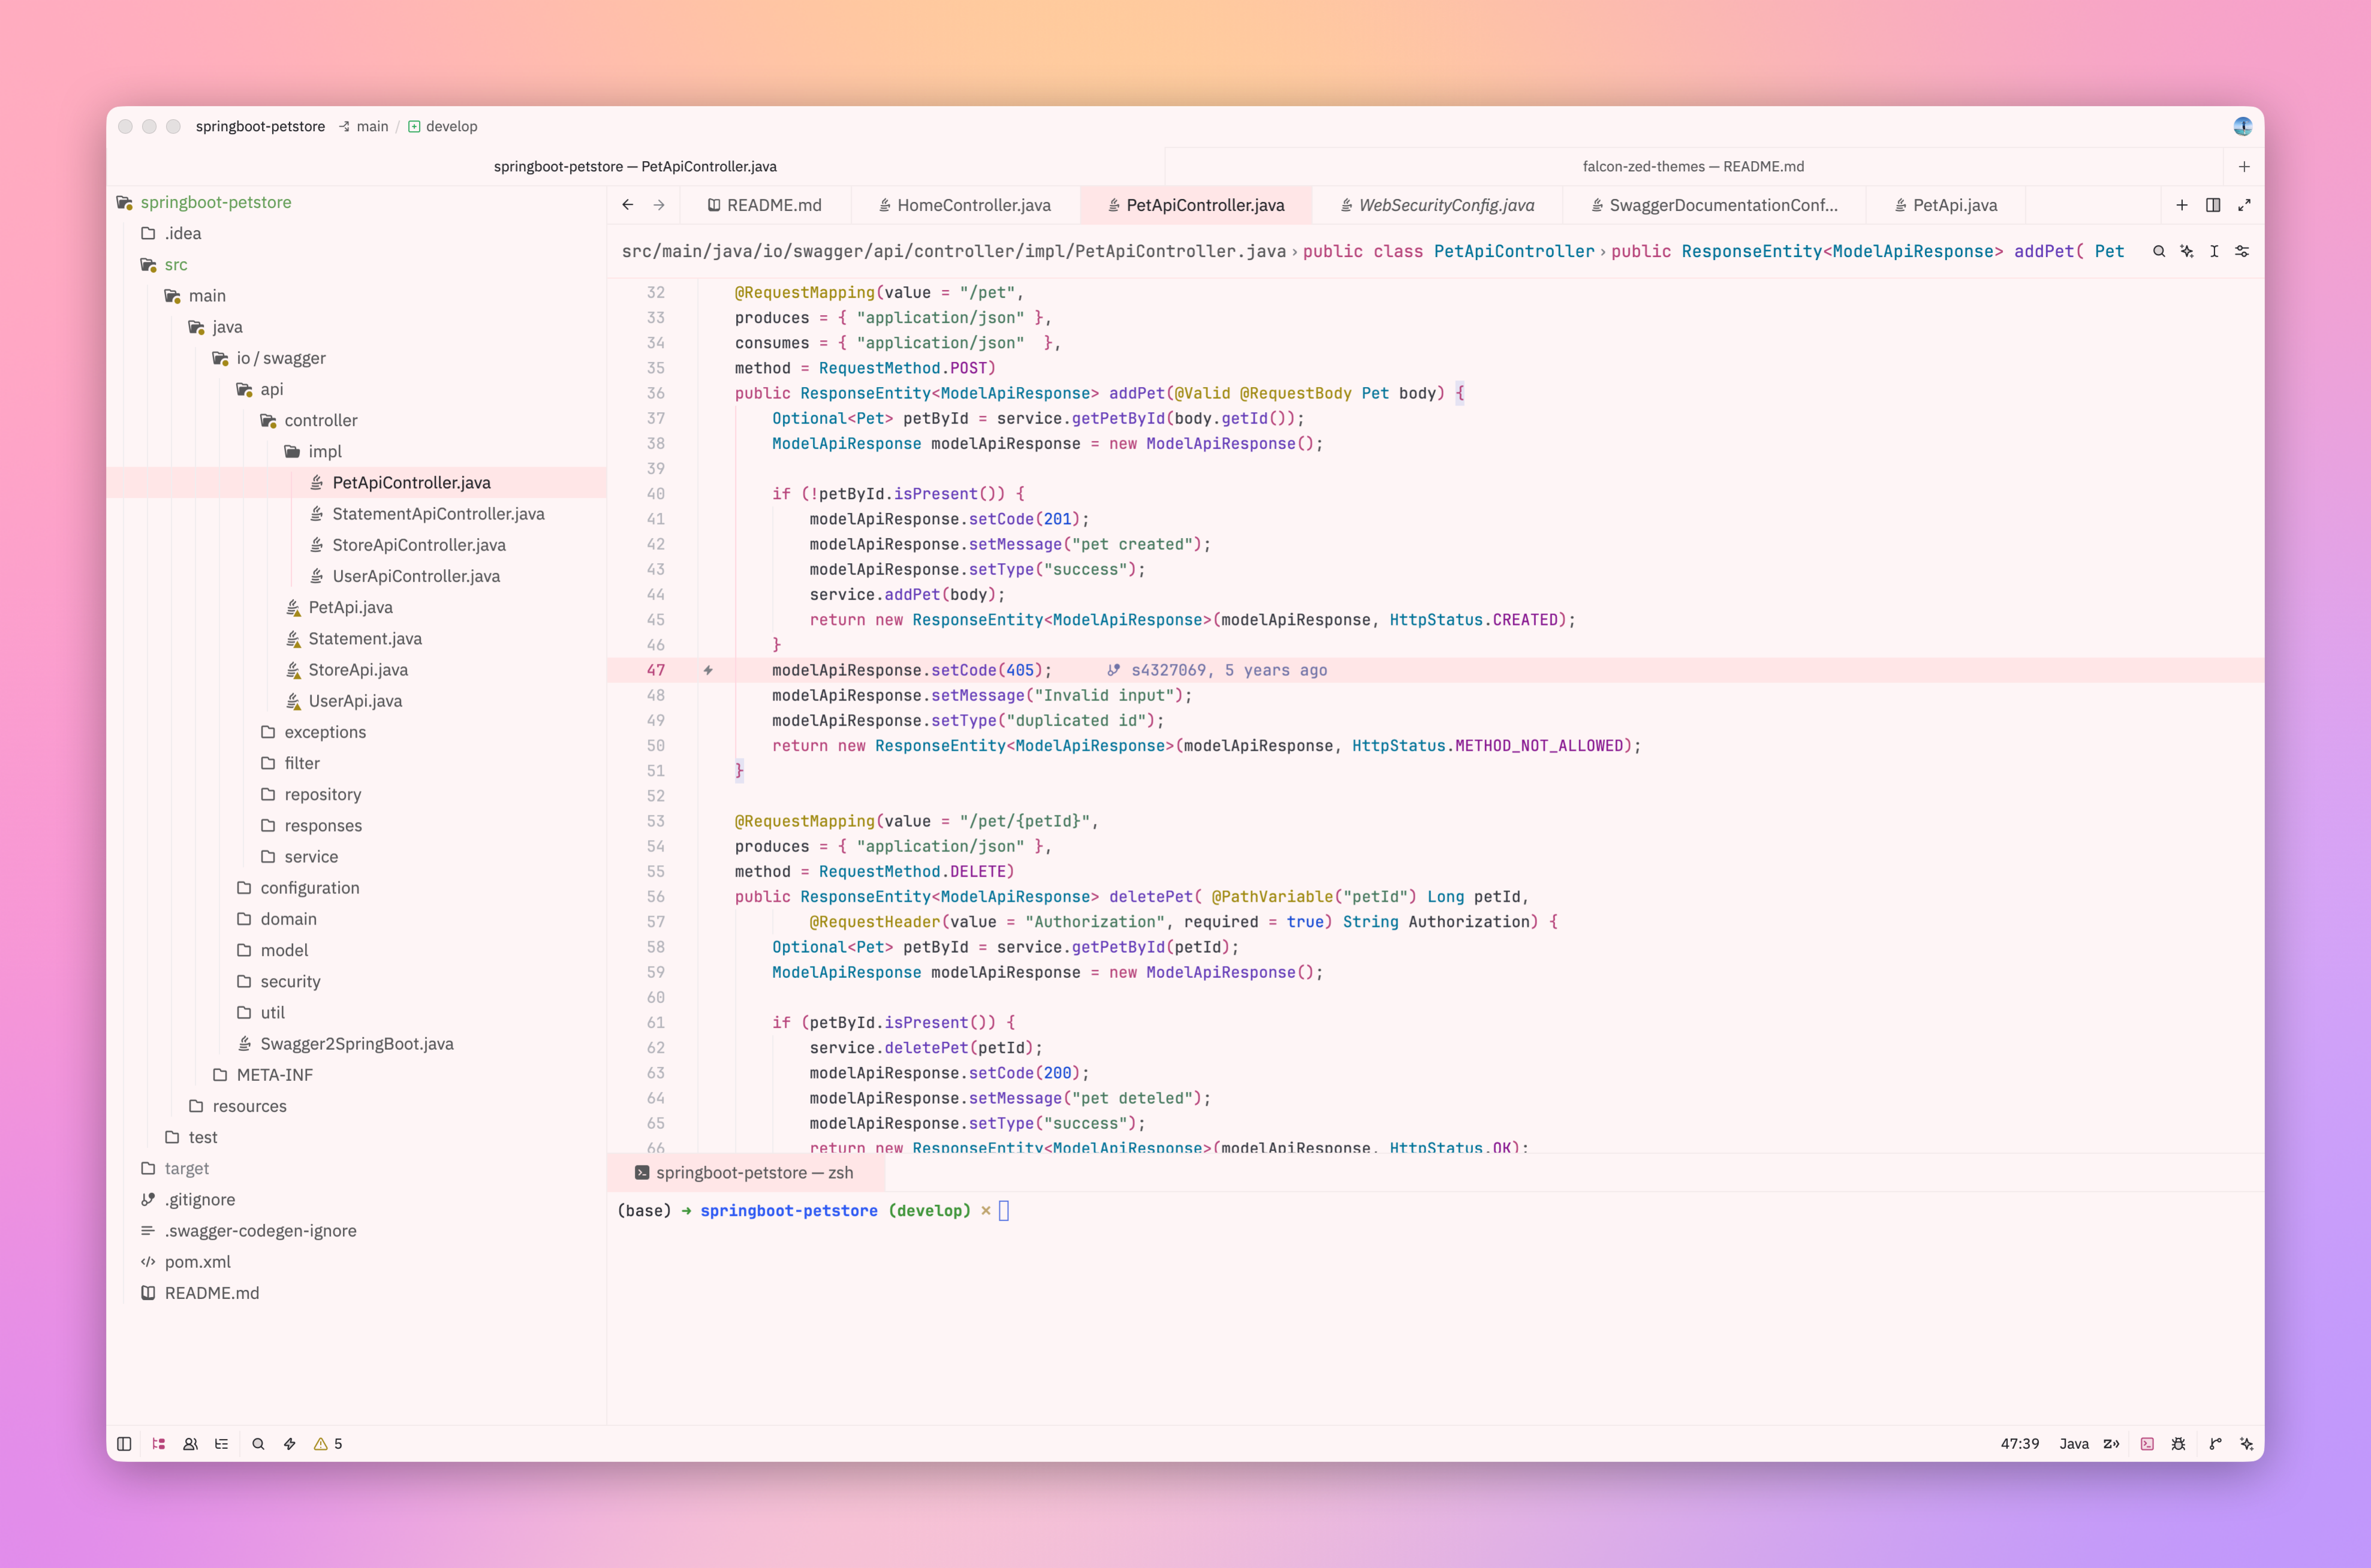The image size is (2371, 1568).
Task: Add a new window tab with plus
Action: [x=2244, y=166]
